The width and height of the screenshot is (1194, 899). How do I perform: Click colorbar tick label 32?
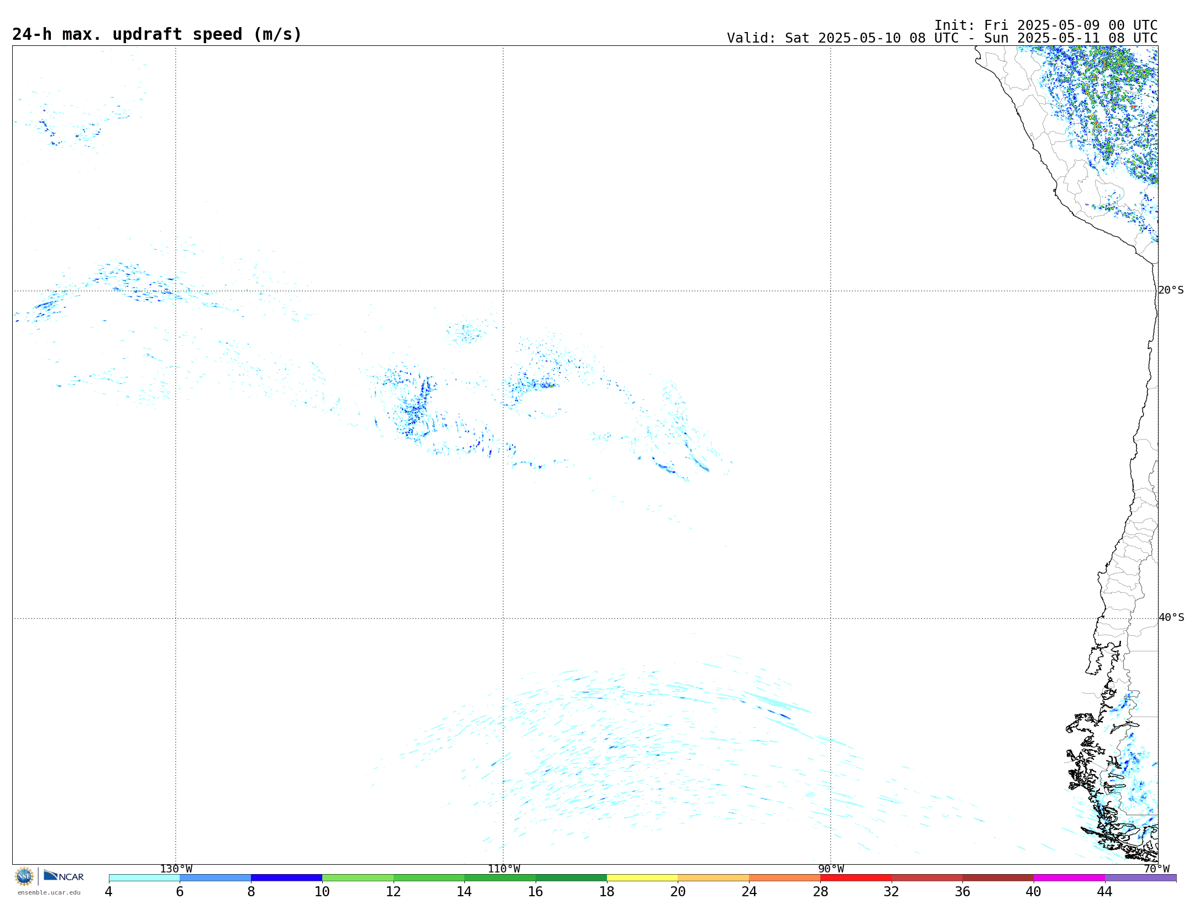point(892,892)
